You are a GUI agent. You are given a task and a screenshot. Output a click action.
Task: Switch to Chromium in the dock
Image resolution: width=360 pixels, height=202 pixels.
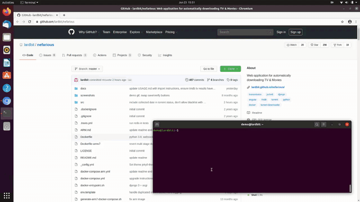pyautogui.click(x=7, y=101)
